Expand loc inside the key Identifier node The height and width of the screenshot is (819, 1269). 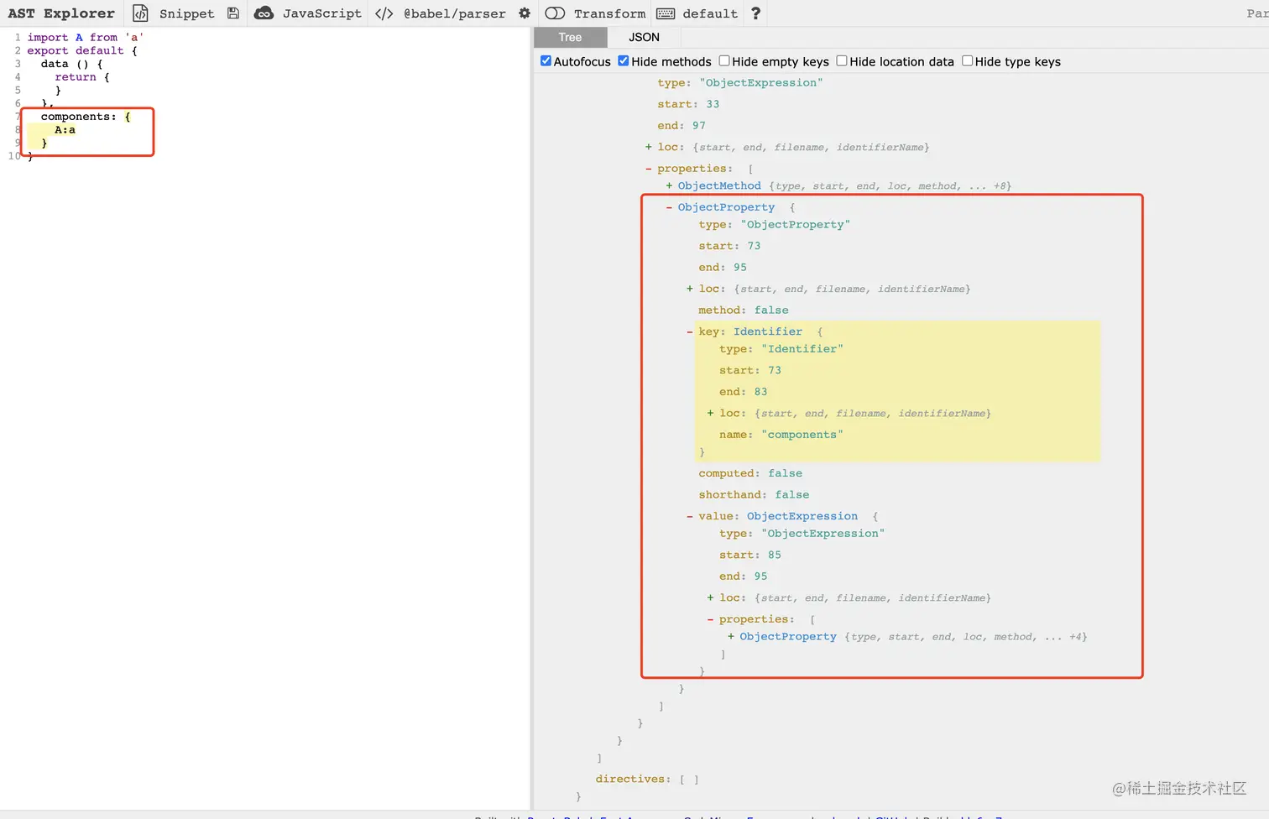click(710, 413)
